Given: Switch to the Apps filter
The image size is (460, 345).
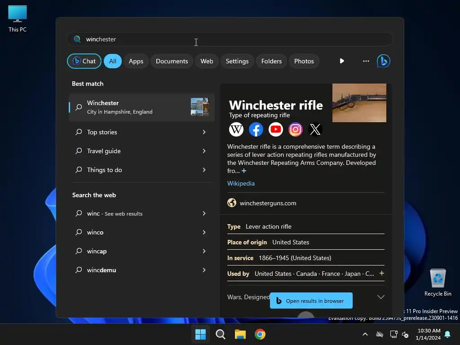Looking at the screenshot, I should (136, 61).
